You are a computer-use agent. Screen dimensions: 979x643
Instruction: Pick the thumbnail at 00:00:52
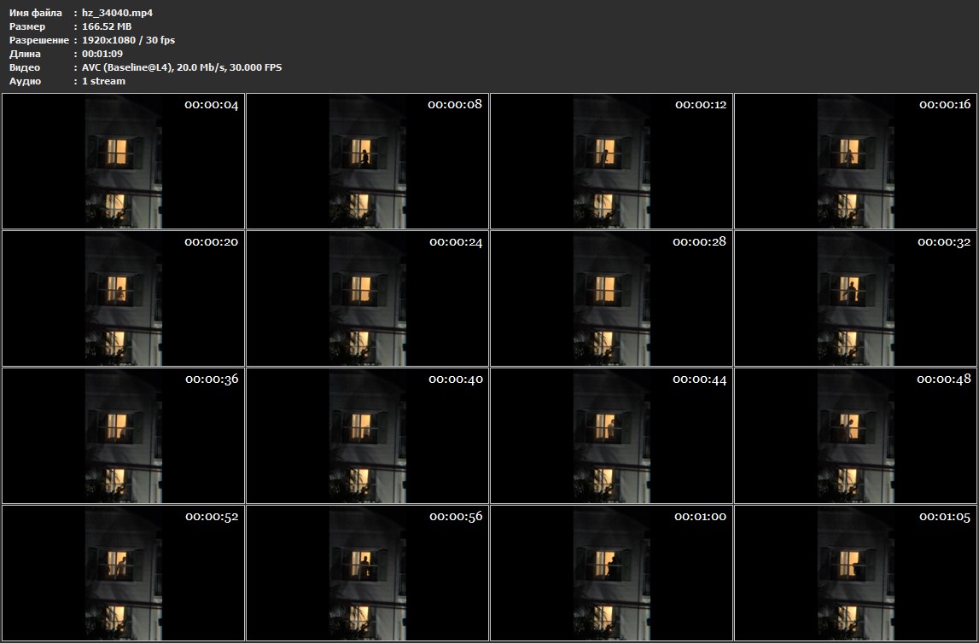[x=123, y=573]
